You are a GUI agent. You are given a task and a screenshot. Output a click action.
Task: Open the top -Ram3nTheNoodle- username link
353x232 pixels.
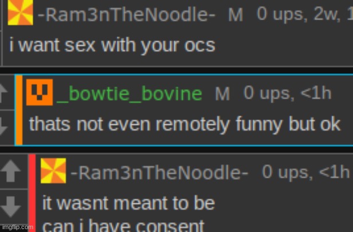pos(127,15)
